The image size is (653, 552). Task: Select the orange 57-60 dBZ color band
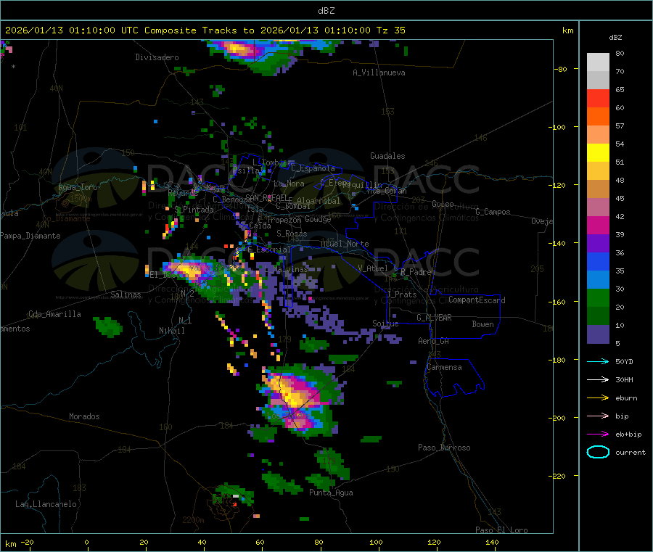coord(598,117)
